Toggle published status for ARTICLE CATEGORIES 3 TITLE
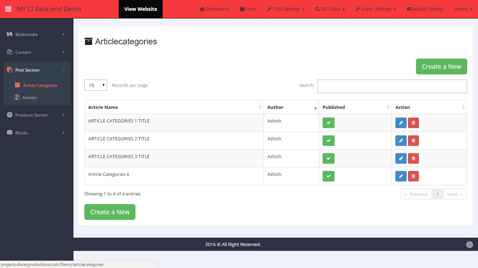This screenshot has height=268, width=478. coord(328,158)
